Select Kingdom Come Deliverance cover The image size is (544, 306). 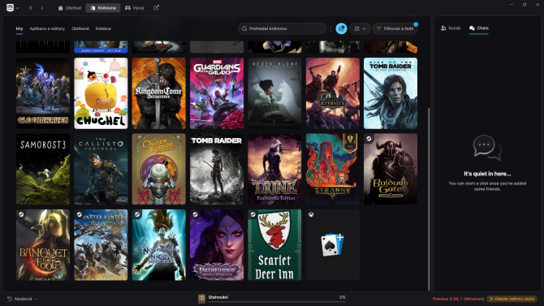tap(159, 93)
